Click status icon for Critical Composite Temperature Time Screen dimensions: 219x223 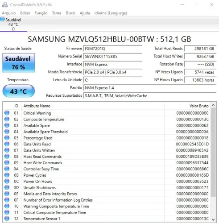(x=7, y=212)
